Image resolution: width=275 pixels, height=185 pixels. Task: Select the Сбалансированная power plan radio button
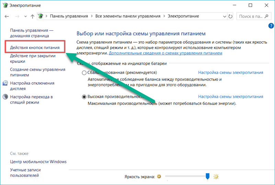coord(84,73)
